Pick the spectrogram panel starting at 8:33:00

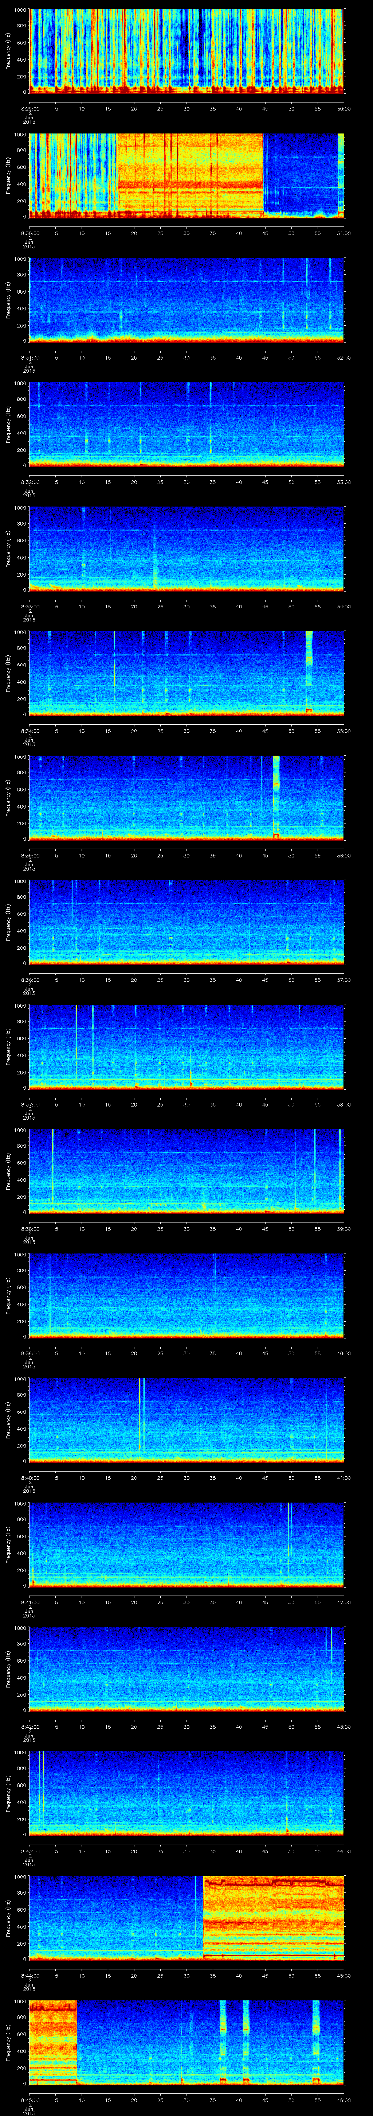(x=187, y=549)
